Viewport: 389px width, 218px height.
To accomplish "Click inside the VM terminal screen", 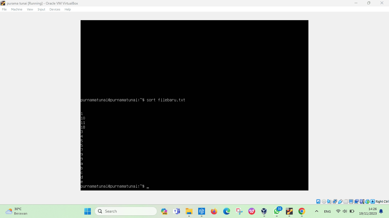I will tap(195, 105).
